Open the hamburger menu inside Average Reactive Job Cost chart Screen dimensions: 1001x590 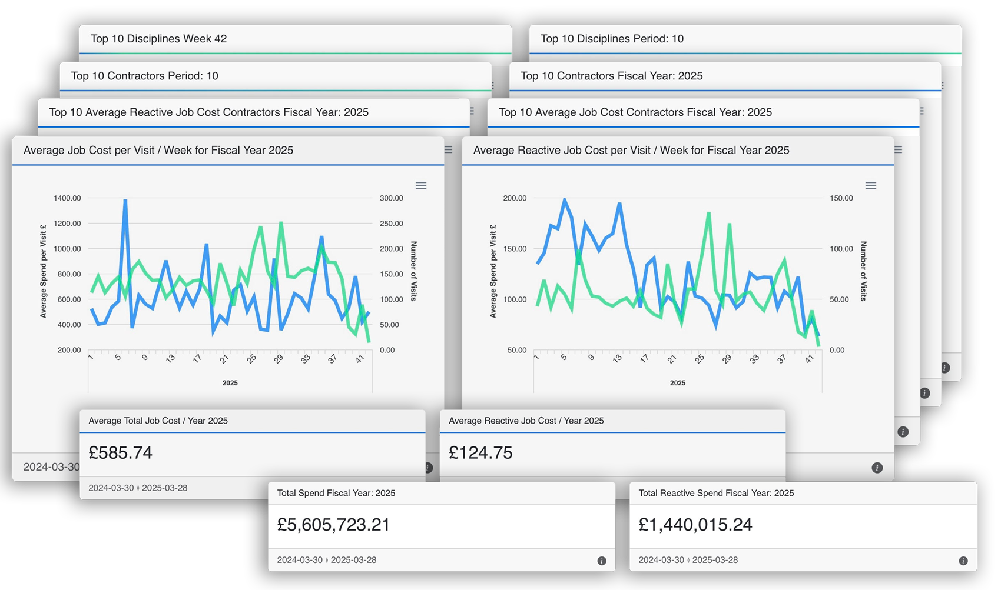(870, 185)
